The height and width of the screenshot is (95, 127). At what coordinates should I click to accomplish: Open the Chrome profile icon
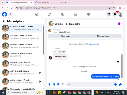point(120,8)
